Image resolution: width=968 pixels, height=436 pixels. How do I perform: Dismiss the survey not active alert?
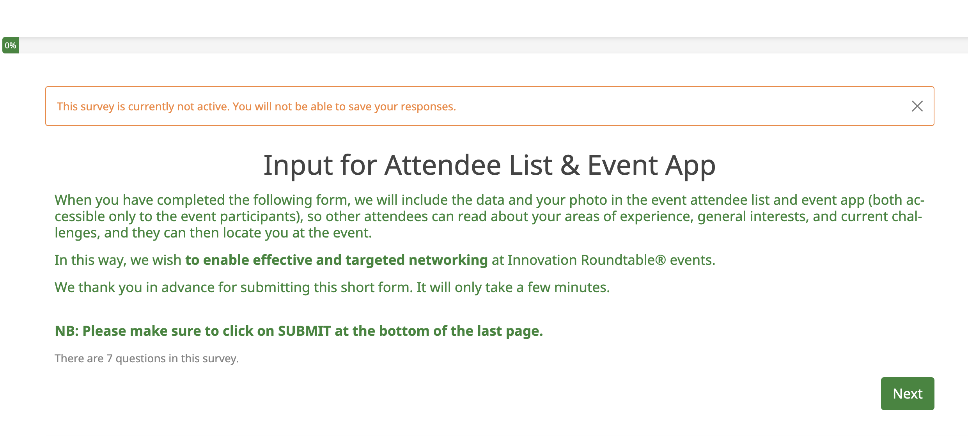917,106
